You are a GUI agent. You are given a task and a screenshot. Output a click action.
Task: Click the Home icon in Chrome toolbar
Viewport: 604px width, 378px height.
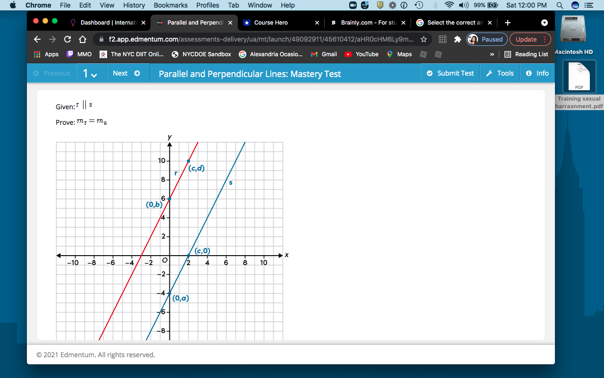(x=83, y=39)
